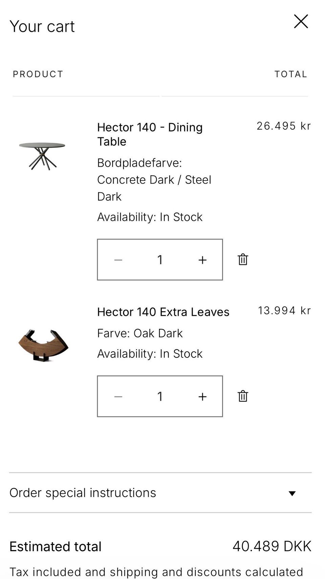Increase Dining Table quantity with plus icon
The height and width of the screenshot is (579, 325).
click(202, 260)
